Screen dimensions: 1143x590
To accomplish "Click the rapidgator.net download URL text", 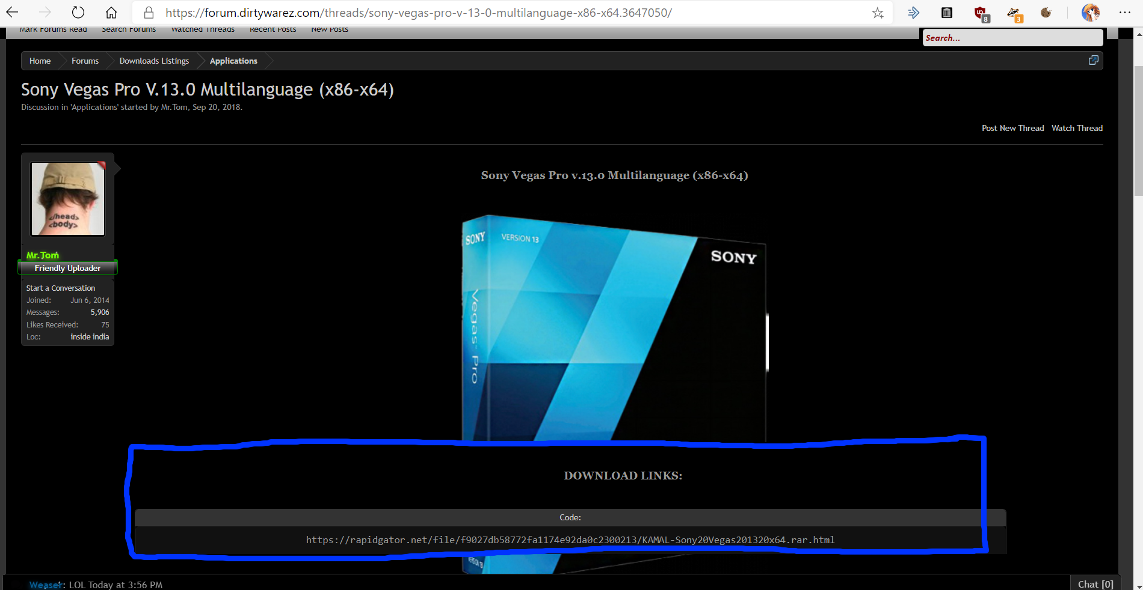I will pyautogui.click(x=570, y=540).
